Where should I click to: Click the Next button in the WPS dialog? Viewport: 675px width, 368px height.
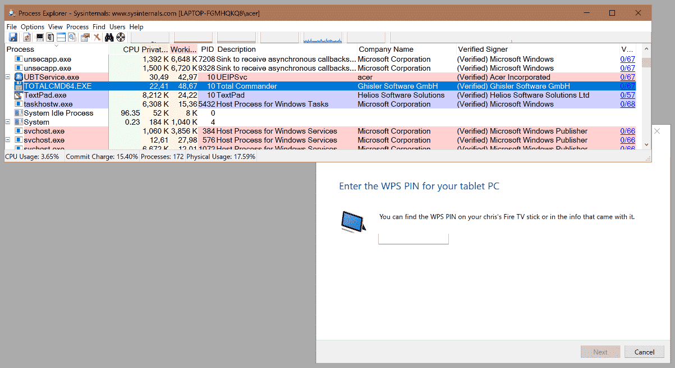[600, 352]
